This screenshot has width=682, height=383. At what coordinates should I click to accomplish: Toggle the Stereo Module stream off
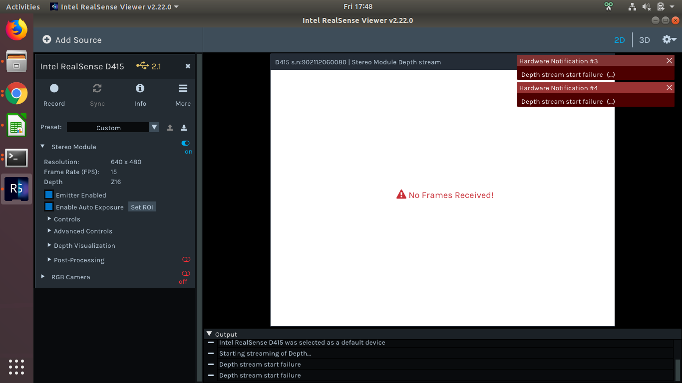pos(186,143)
